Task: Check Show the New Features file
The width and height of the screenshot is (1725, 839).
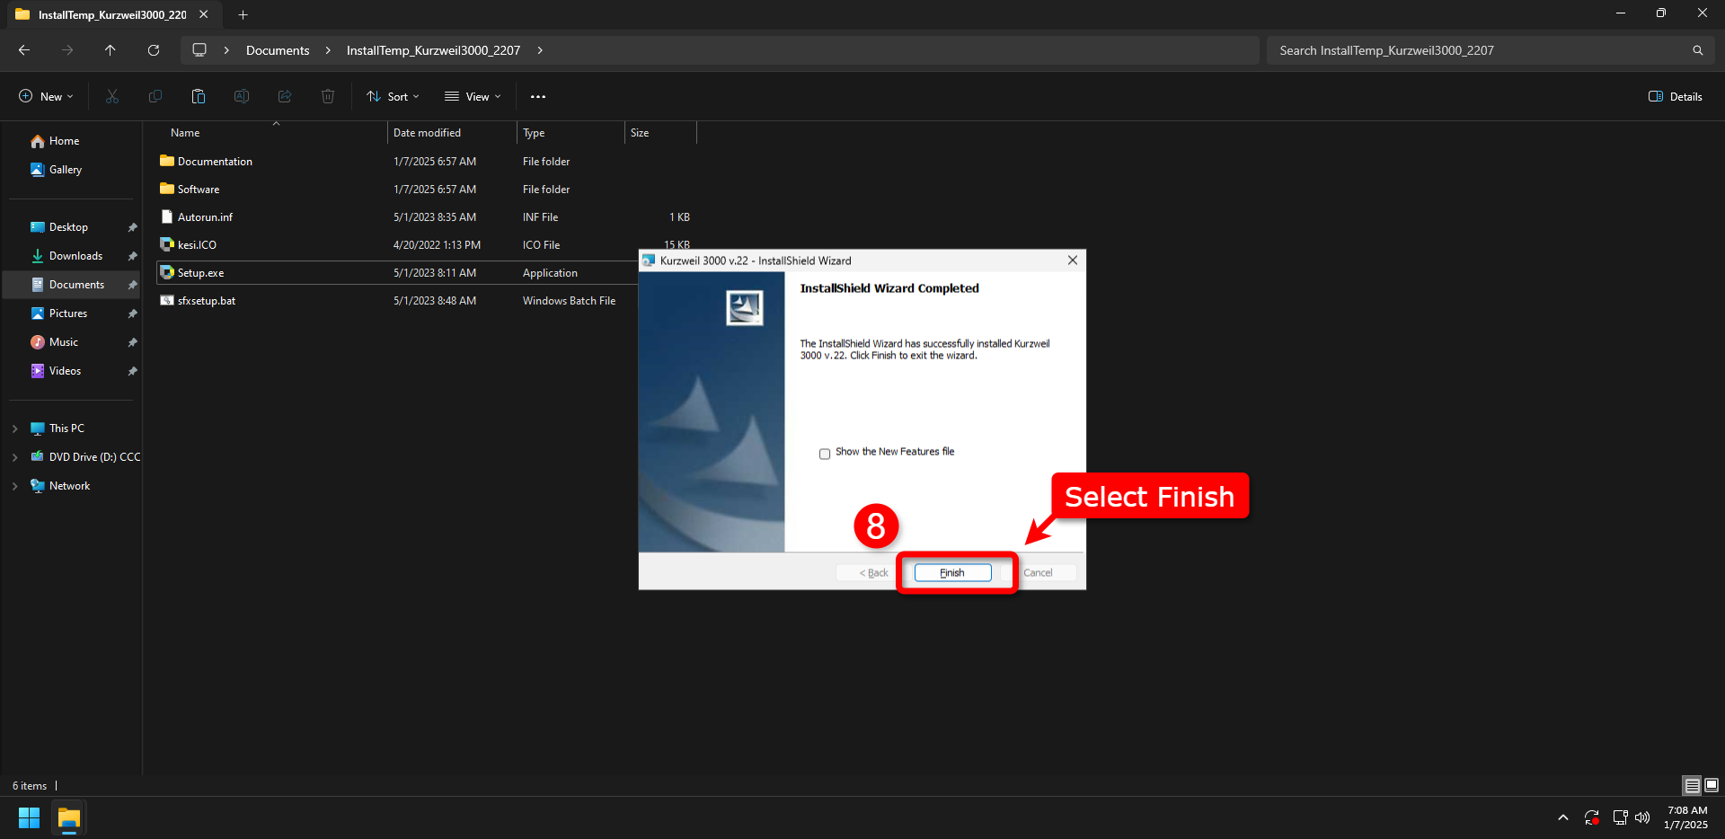Action: [x=825, y=454]
